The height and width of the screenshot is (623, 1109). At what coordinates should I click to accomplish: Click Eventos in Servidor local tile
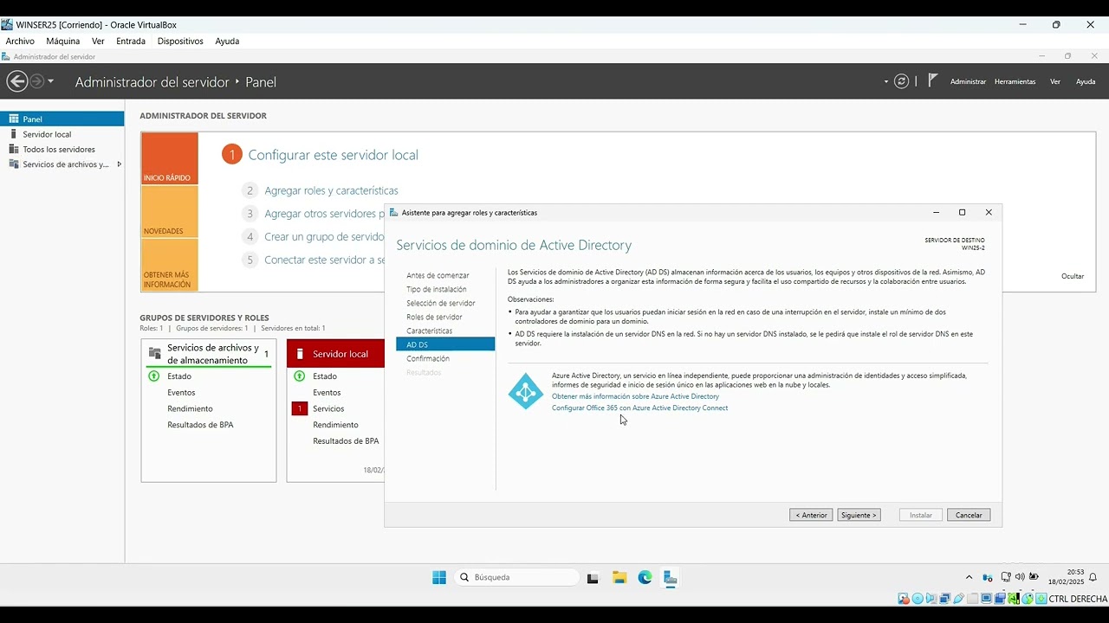click(327, 392)
